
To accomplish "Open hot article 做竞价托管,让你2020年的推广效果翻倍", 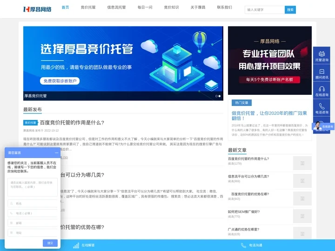I will tap(269, 115).
